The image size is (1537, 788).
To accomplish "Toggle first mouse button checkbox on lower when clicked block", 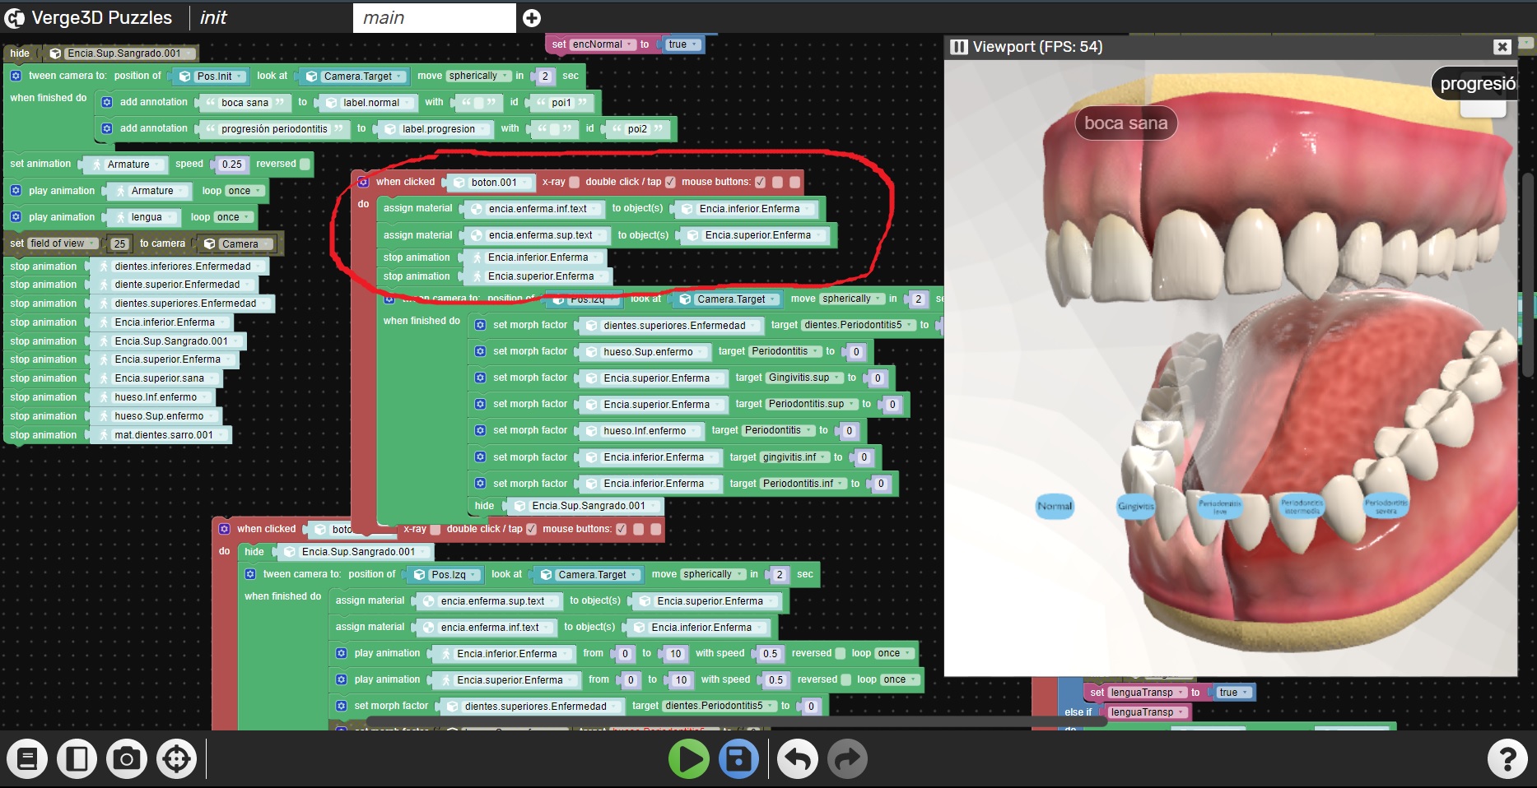I will click(621, 529).
